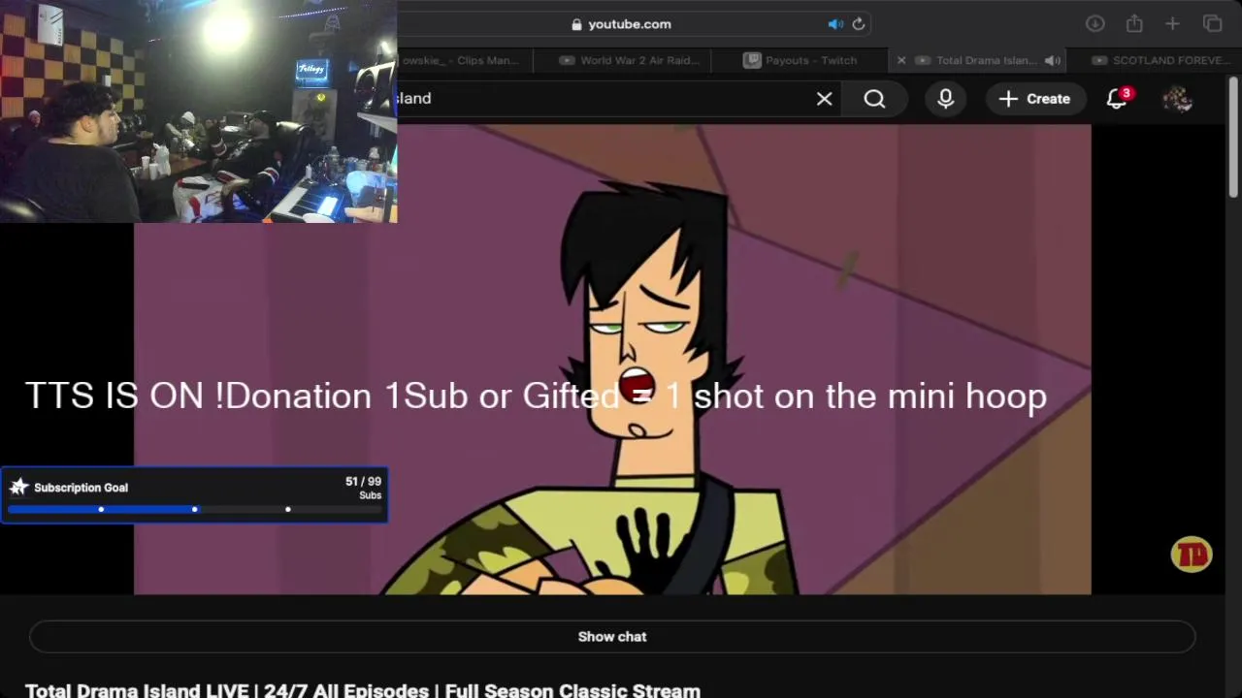Open a new tab with the plus icon
The image size is (1242, 698).
click(1172, 24)
